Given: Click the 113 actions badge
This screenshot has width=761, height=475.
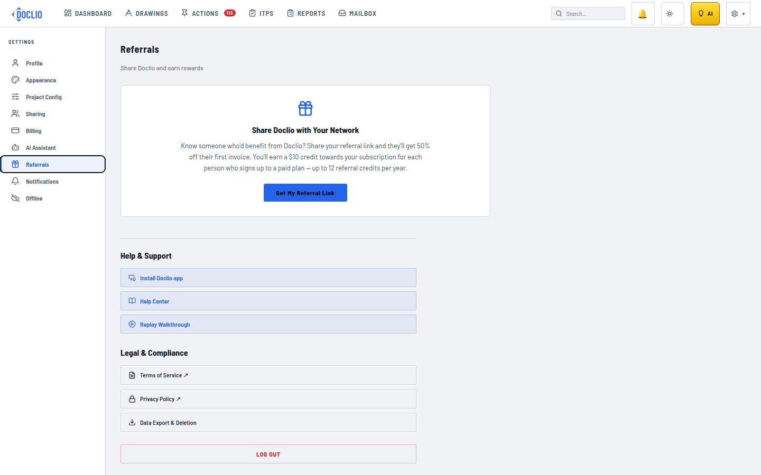Looking at the screenshot, I should click(x=230, y=13).
